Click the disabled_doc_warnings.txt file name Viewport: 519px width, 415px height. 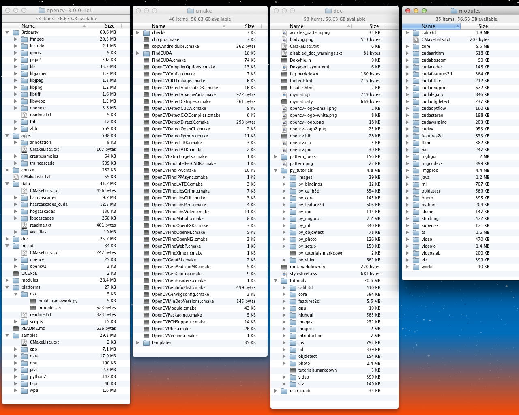pyautogui.click(x=316, y=53)
